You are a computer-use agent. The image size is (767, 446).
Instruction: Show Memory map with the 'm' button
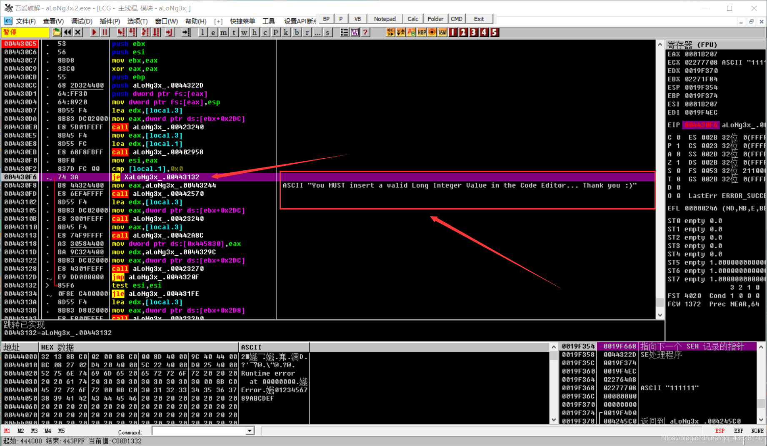click(223, 32)
